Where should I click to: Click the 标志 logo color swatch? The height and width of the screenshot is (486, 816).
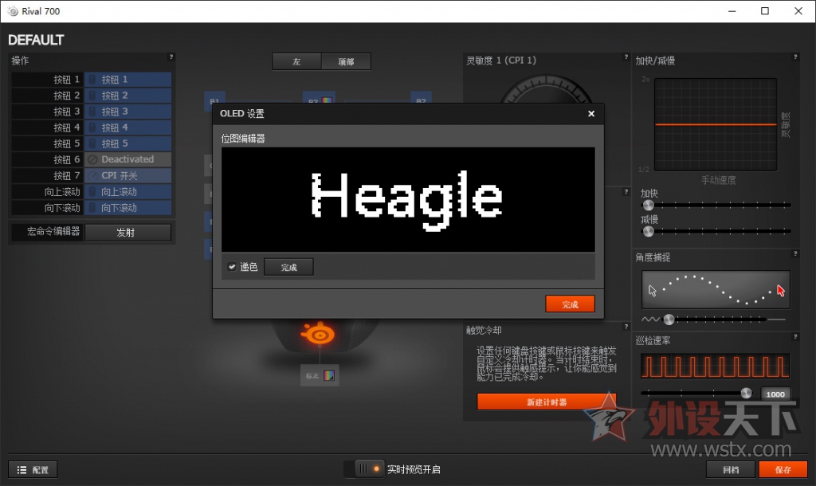click(x=328, y=375)
